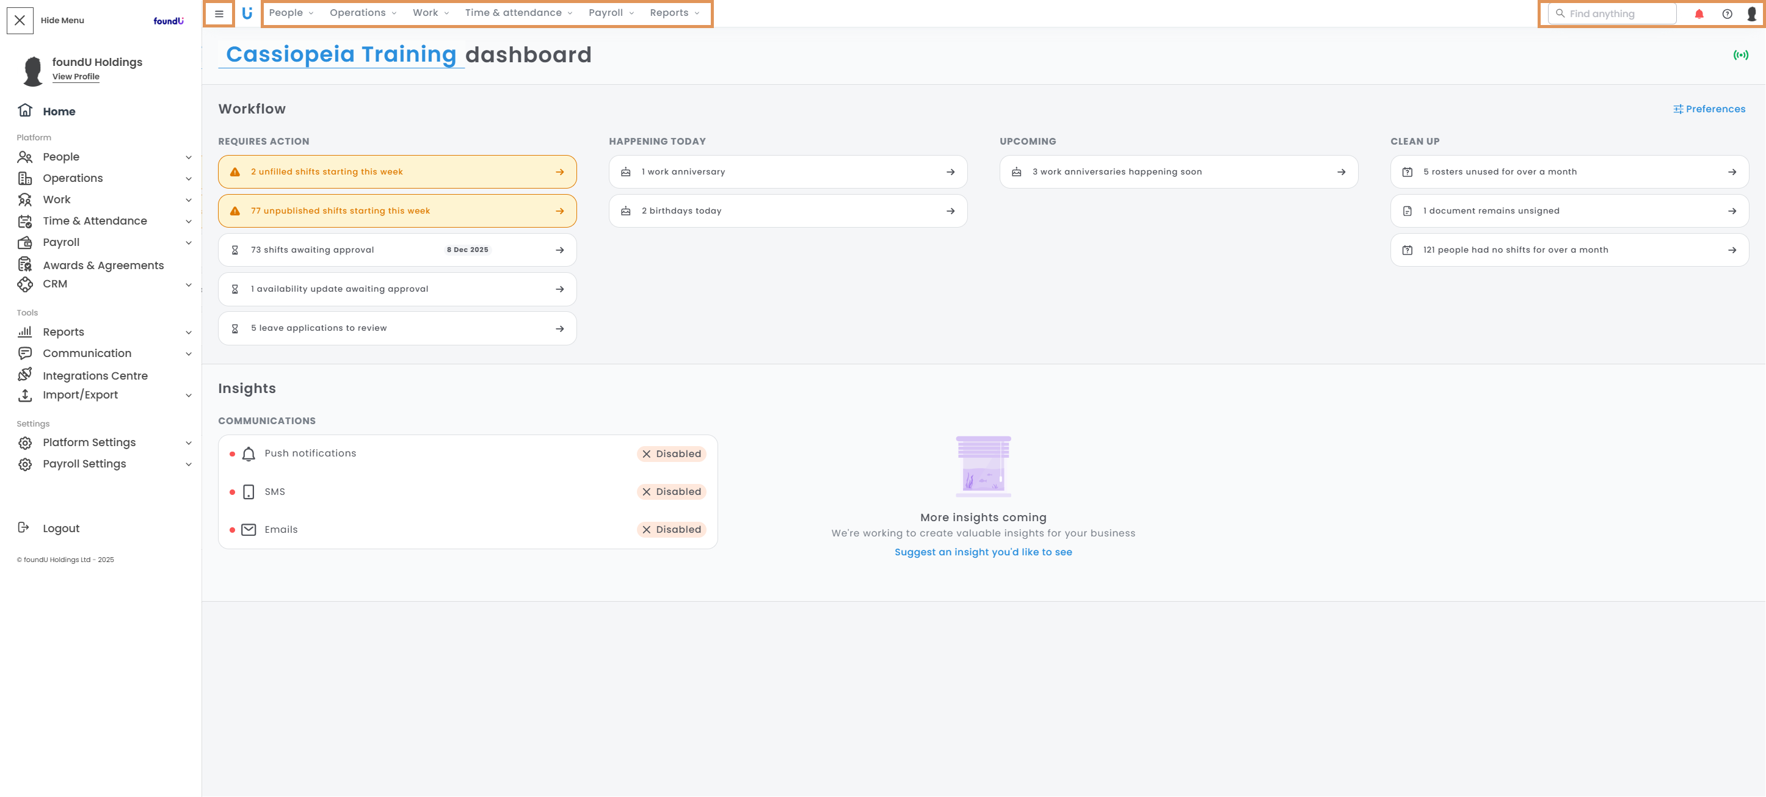The width and height of the screenshot is (1766, 797).
Task: Click the Hide Menu X button
Action: coord(20,21)
